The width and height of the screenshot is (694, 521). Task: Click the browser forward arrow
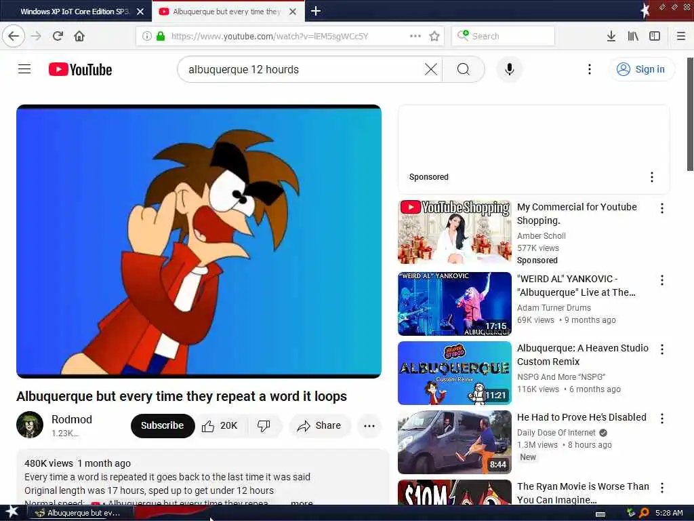tap(37, 36)
